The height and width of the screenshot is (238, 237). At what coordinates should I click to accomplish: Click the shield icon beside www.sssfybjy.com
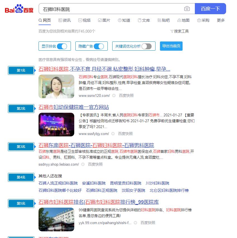pos(113,134)
